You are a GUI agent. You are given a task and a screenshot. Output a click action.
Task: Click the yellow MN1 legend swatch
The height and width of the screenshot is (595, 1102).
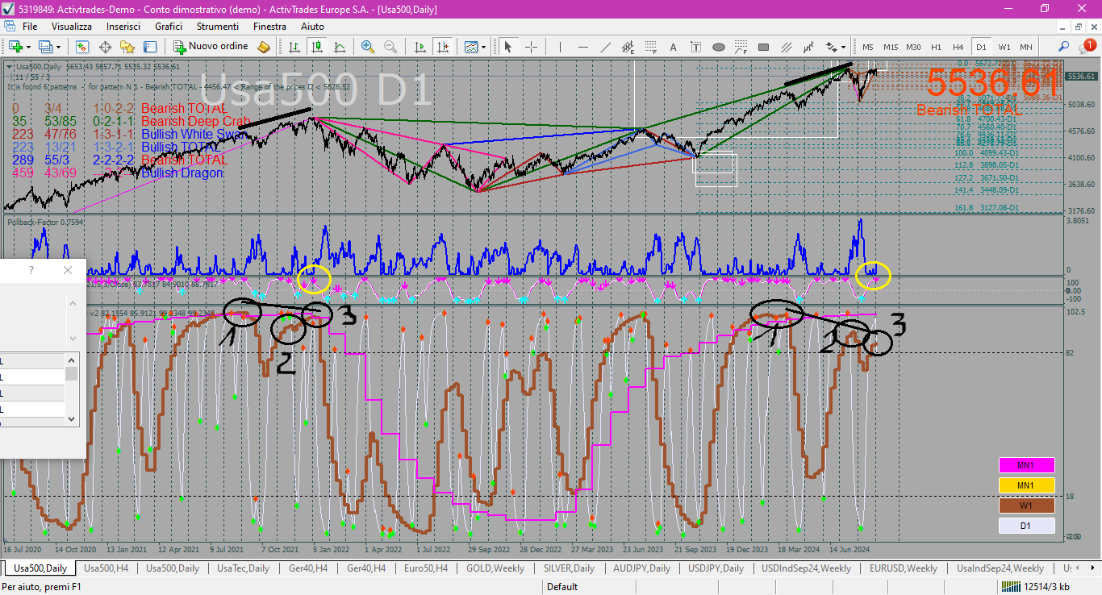click(x=1026, y=485)
